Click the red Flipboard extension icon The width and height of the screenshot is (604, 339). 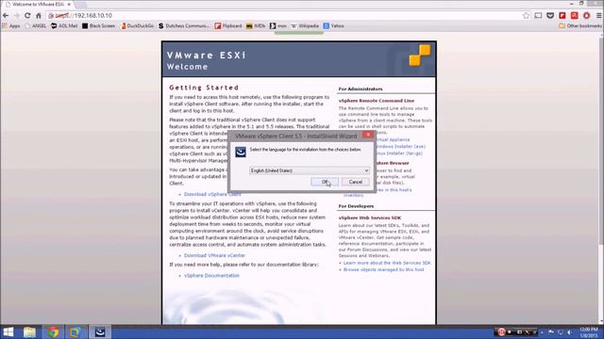tap(562, 16)
